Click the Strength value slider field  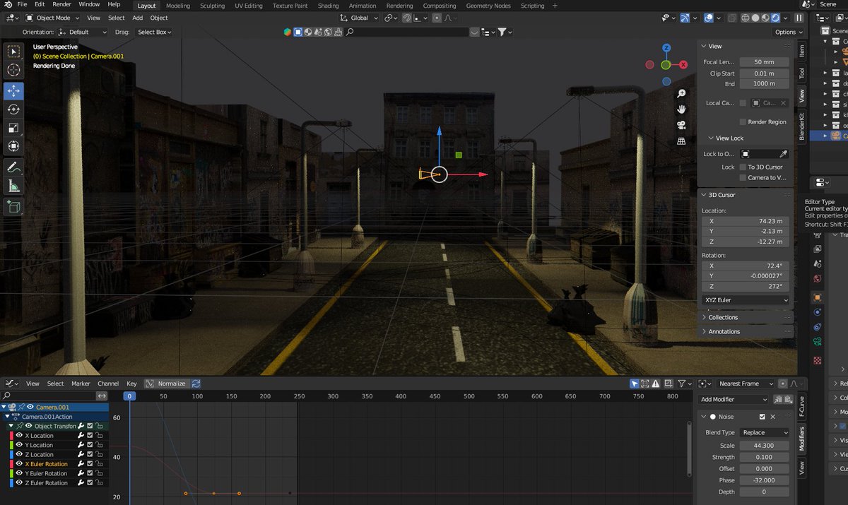pyautogui.click(x=764, y=457)
